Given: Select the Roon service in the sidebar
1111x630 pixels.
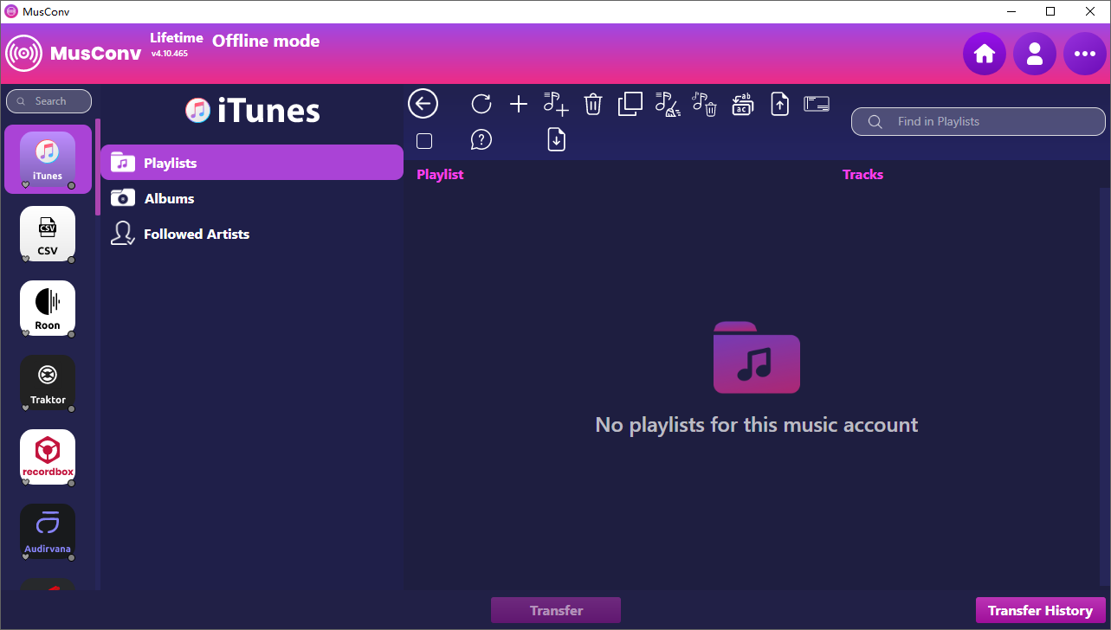Looking at the screenshot, I should (x=48, y=309).
